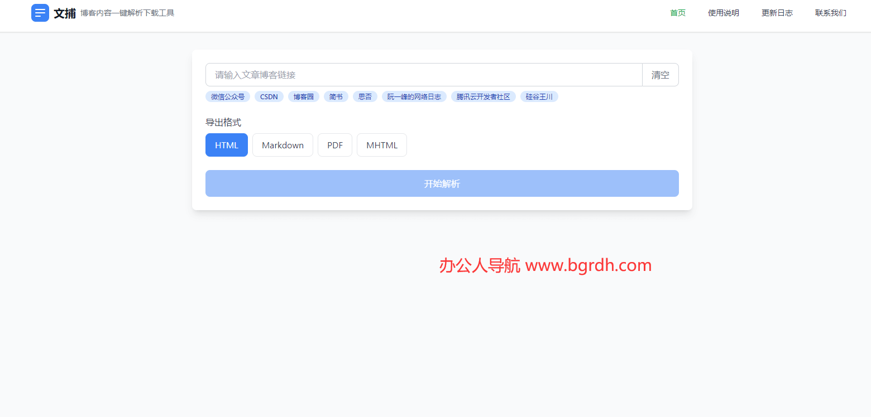Open the 使用说明 menu item
Image resolution: width=871 pixels, height=417 pixels.
coord(723,12)
